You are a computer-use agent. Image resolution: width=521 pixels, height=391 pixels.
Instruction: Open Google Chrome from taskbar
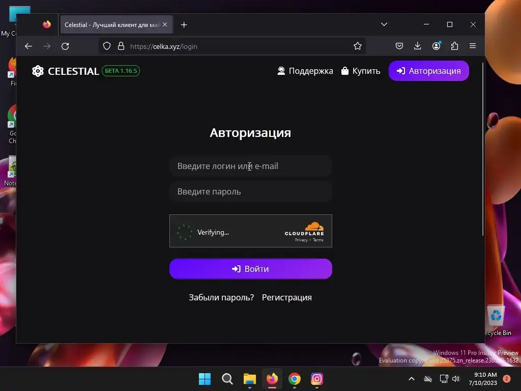295,379
